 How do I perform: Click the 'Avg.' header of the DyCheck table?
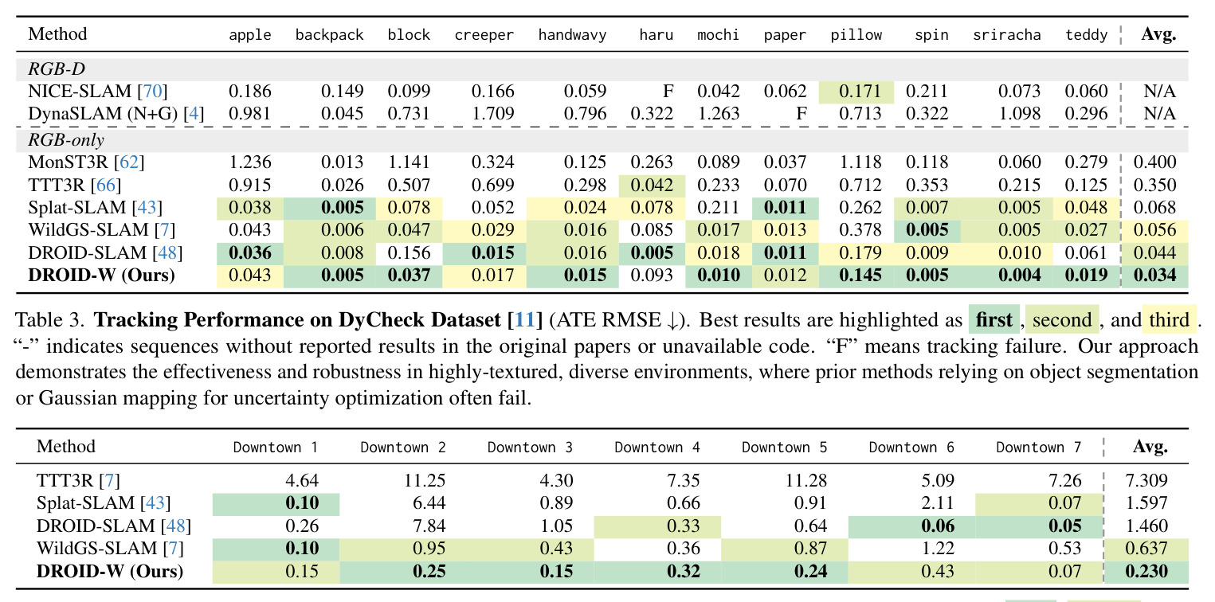point(1158,34)
